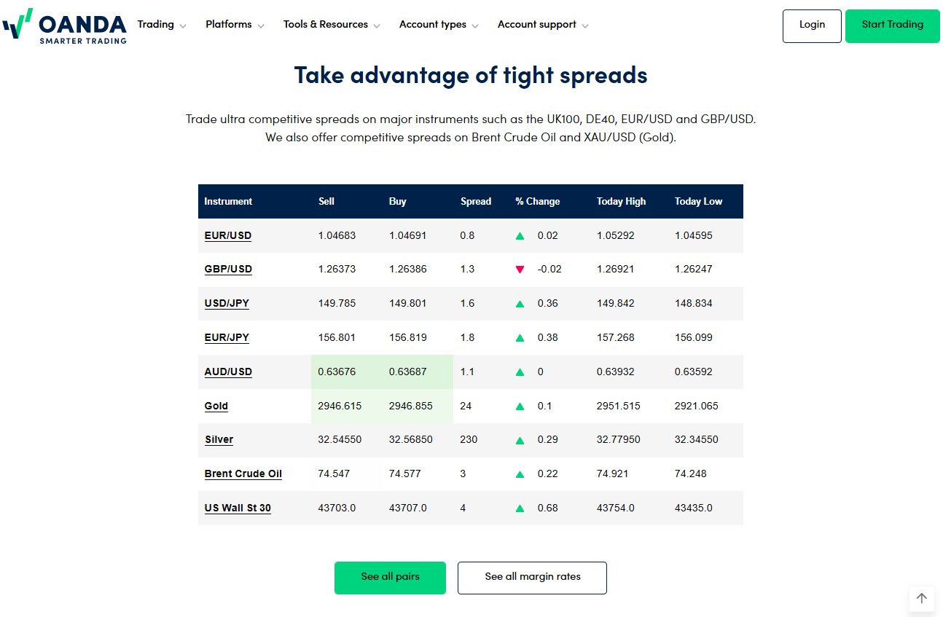The image size is (943, 617).
Task: Click Brent Crude Oil buy price 74.577
Action: point(405,474)
